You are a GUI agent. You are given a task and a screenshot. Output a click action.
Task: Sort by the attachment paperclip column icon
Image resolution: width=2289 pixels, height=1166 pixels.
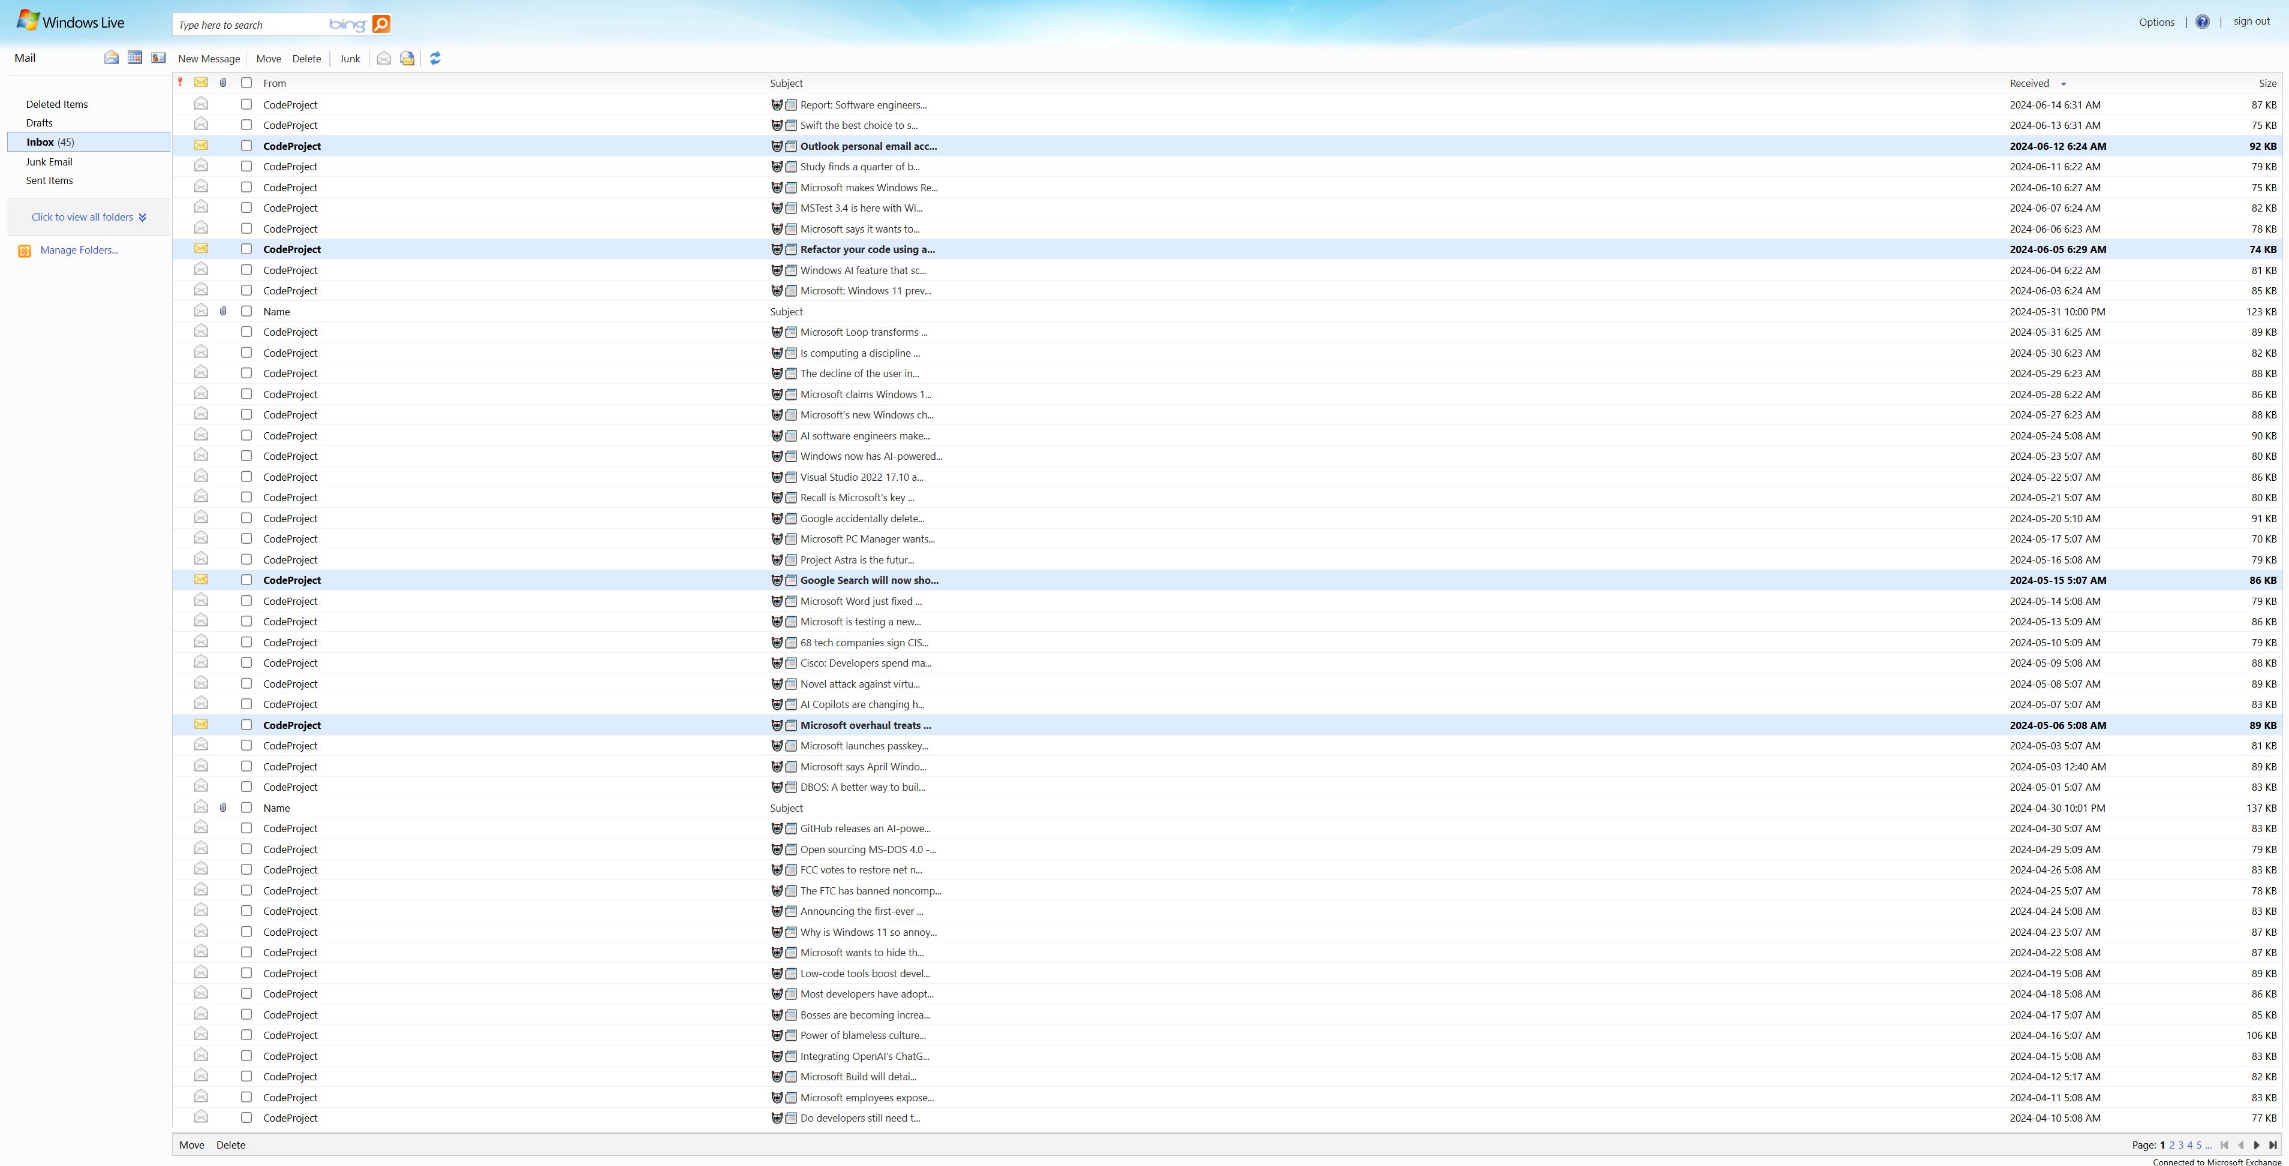223,83
